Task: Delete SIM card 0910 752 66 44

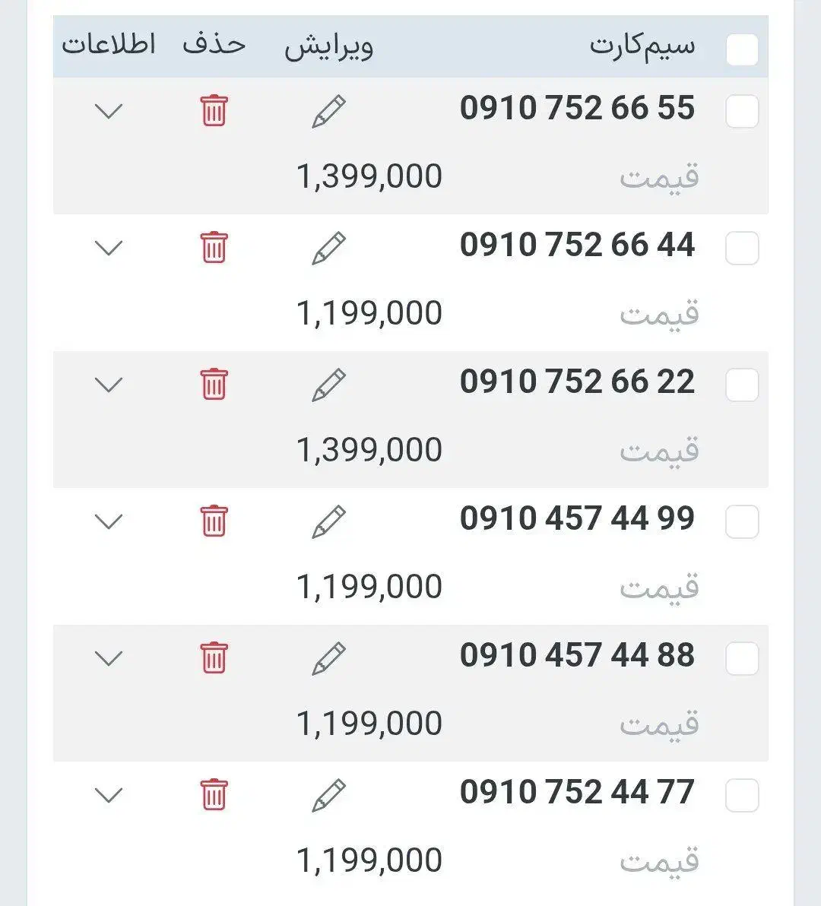Action: 214,248
